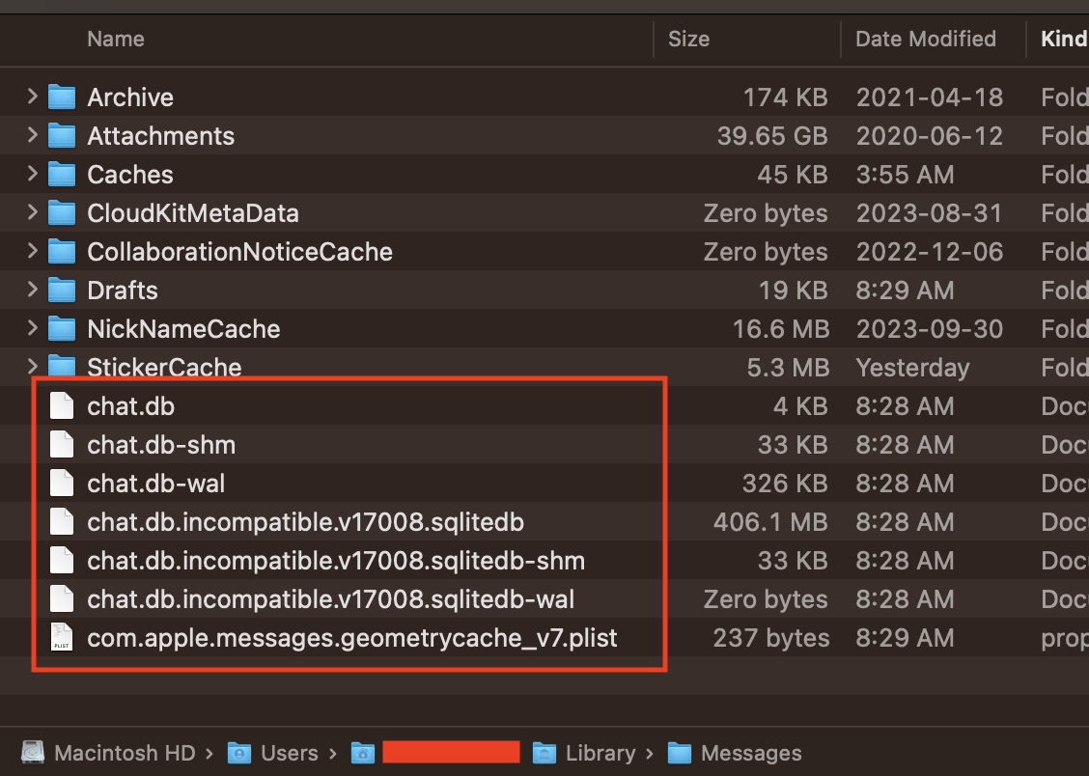Screen dimensions: 1089x776
Task: Click the Size column header
Action: [688, 40]
